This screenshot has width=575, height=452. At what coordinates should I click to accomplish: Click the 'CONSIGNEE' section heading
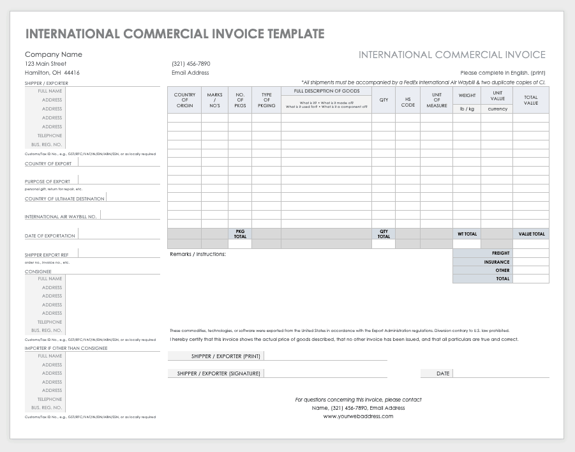[x=38, y=271]
